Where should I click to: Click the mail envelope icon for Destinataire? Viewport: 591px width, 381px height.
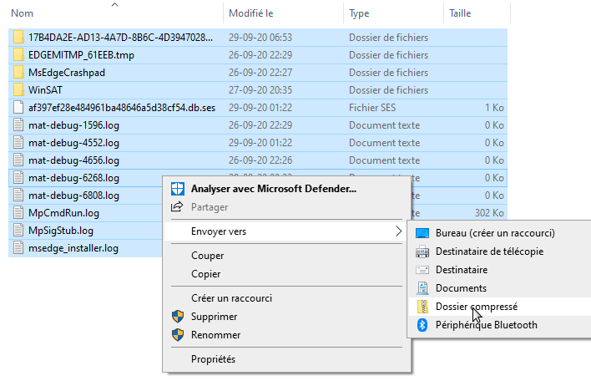[422, 270]
